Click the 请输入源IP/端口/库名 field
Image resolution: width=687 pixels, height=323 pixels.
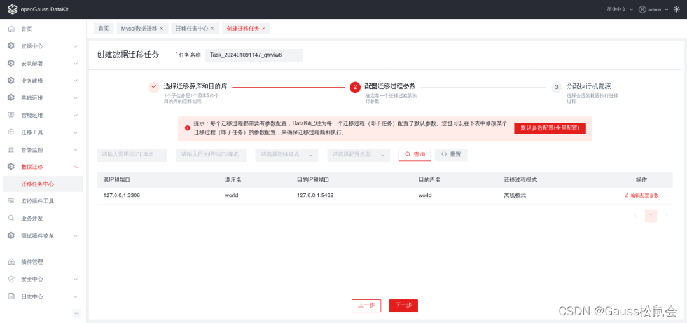click(132, 155)
